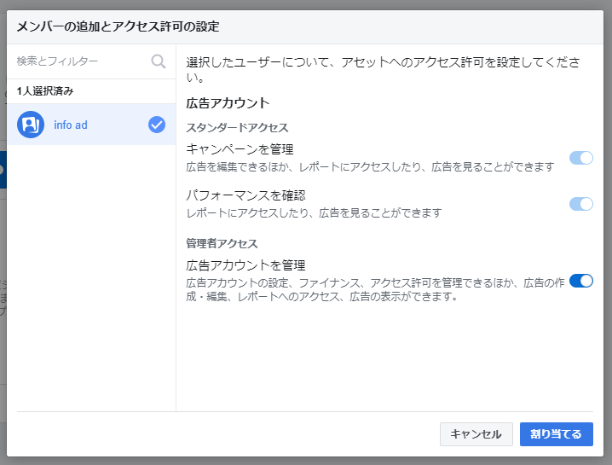The image size is (612, 465).
Task: Click the キャンペーンを管理 description text
Action: 370,167
